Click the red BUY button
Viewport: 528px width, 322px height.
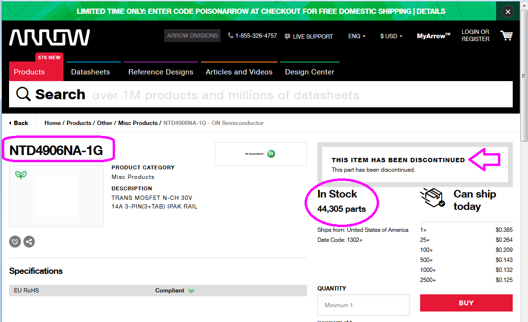click(466, 303)
